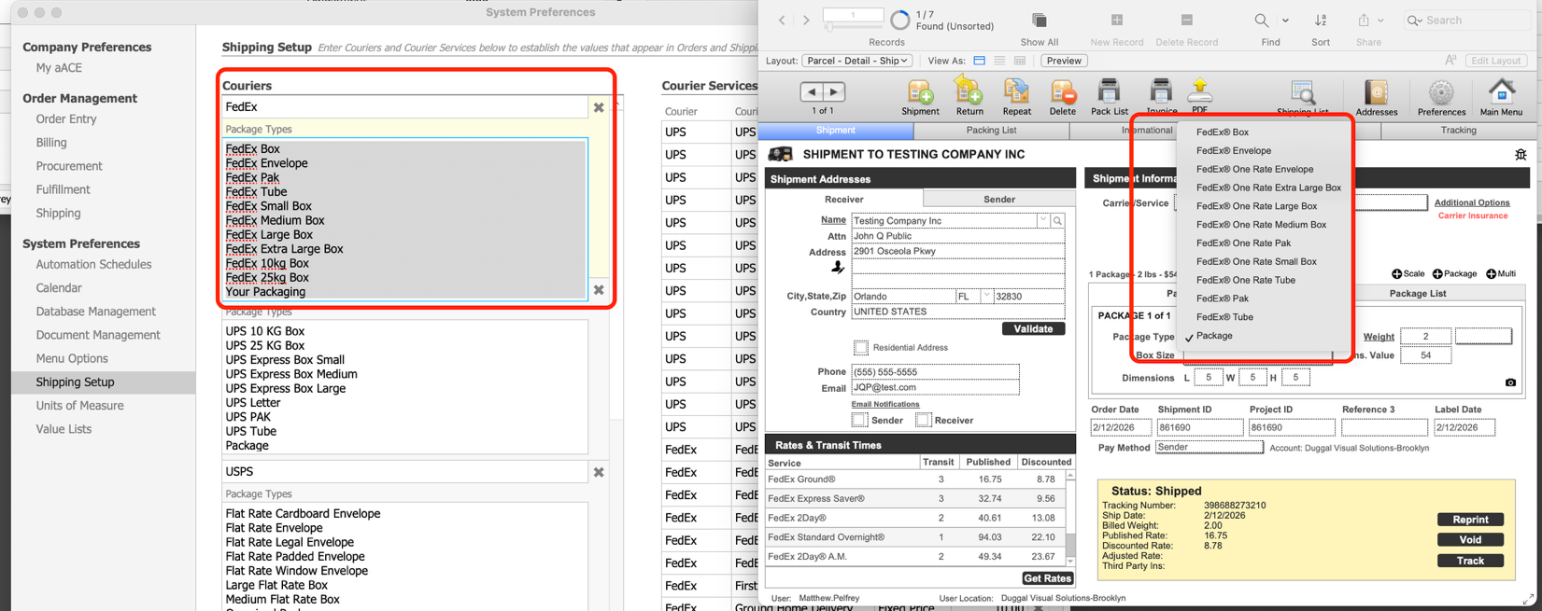This screenshot has height=611, width=1542.
Task: Open the Pay Method Sender dropdown
Action: click(x=1209, y=448)
